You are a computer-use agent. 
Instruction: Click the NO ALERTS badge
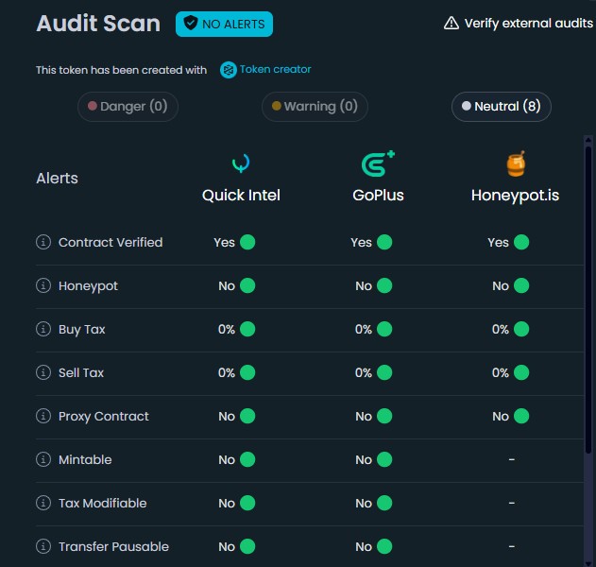click(224, 24)
